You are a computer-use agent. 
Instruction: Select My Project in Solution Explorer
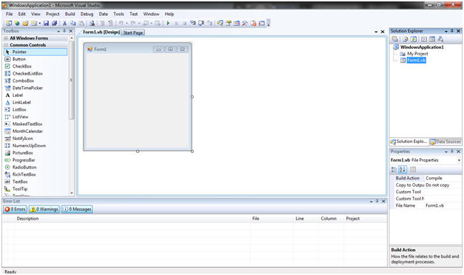417,54
